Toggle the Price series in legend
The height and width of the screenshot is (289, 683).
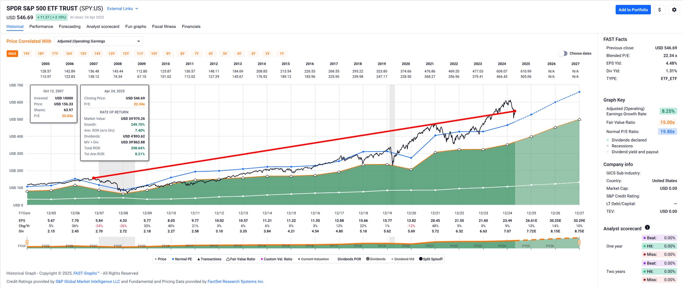point(160,259)
